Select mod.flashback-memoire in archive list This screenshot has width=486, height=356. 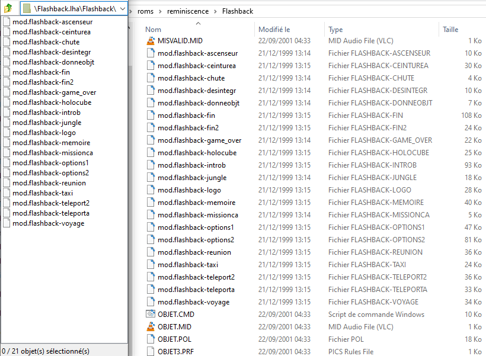tap(52, 143)
